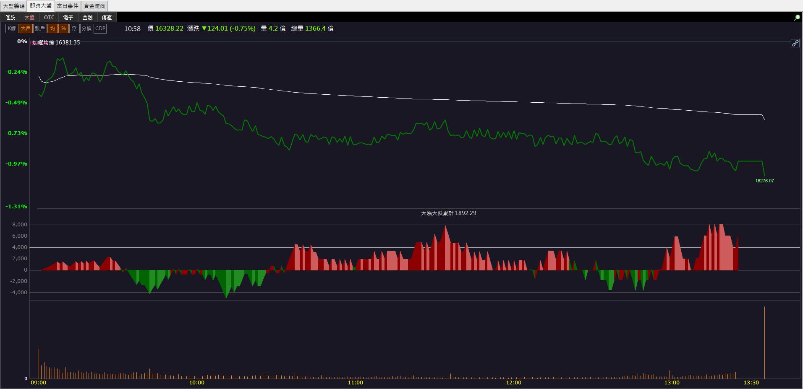Click the chain link icon on chart
This screenshot has width=803, height=389.
(x=795, y=43)
